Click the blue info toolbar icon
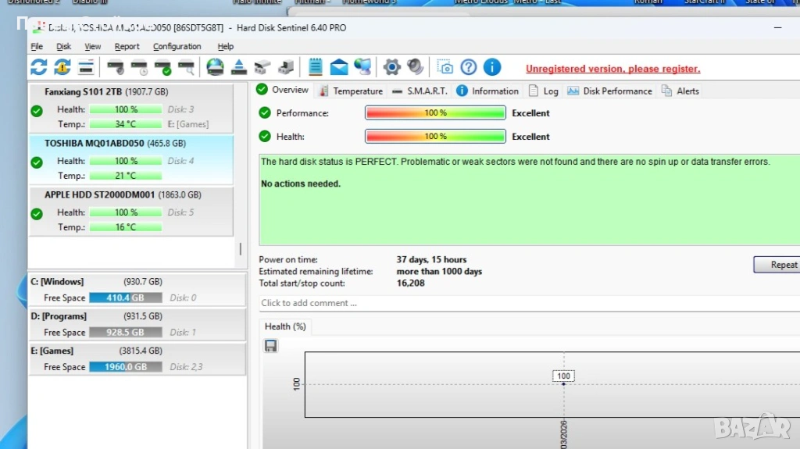This screenshot has width=800, height=449. point(491,67)
